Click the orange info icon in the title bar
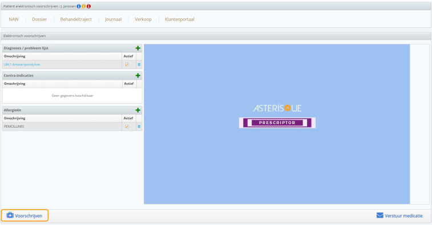The height and width of the screenshot is (225, 432). (84, 6)
